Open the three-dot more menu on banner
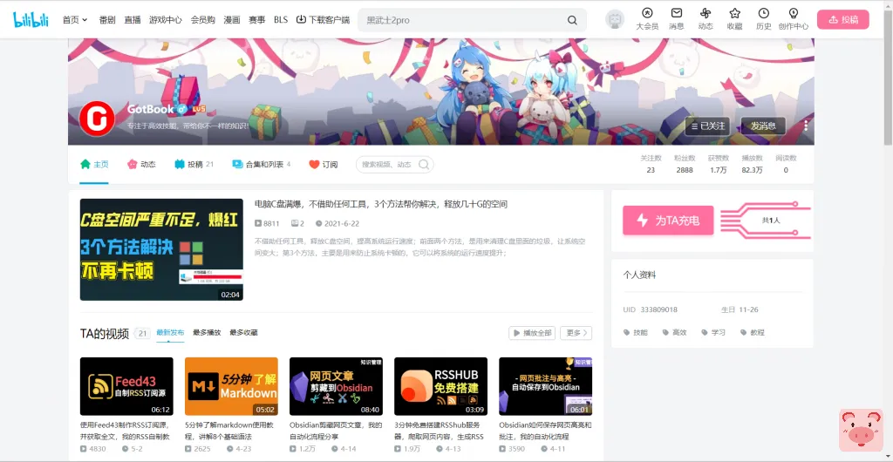The height and width of the screenshot is (462, 893). tap(806, 126)
